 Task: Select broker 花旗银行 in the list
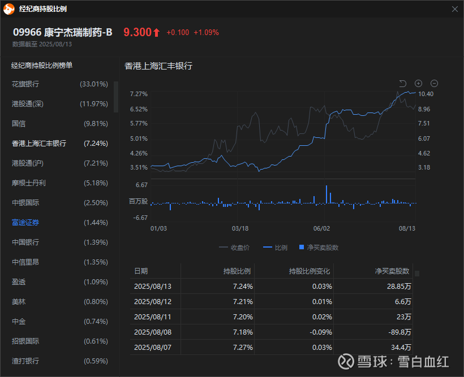(60, 84)
